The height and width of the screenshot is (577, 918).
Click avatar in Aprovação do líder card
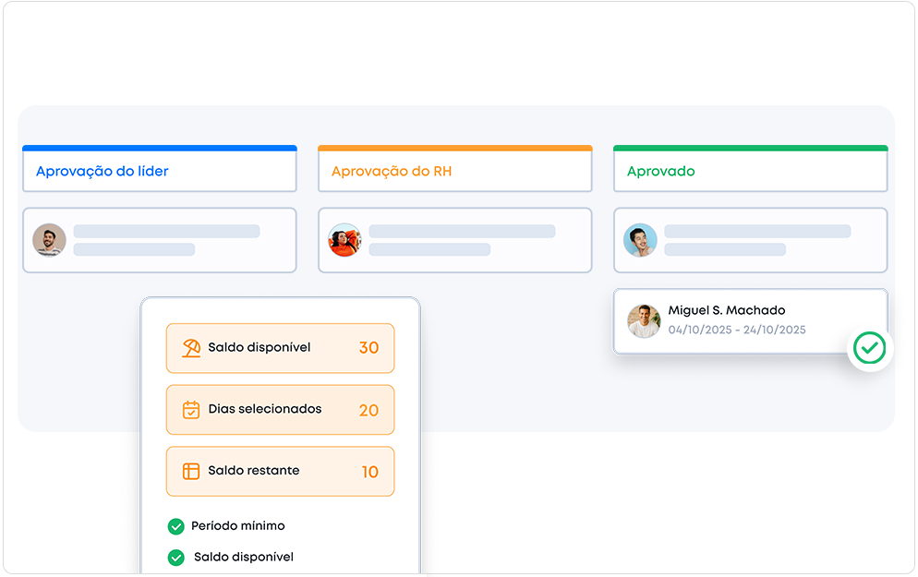pos(50,240)
